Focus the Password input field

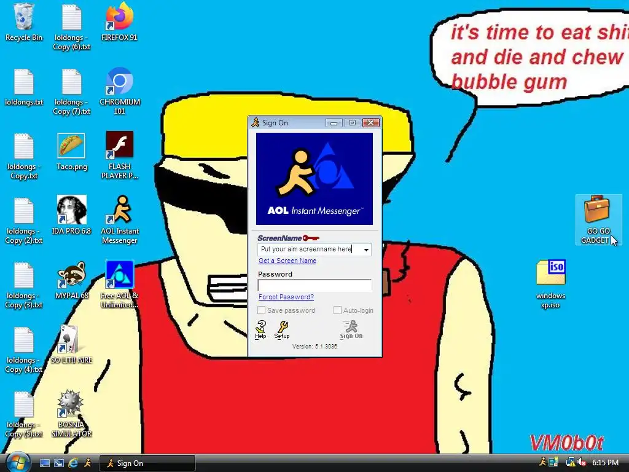(x=314, y=285)
